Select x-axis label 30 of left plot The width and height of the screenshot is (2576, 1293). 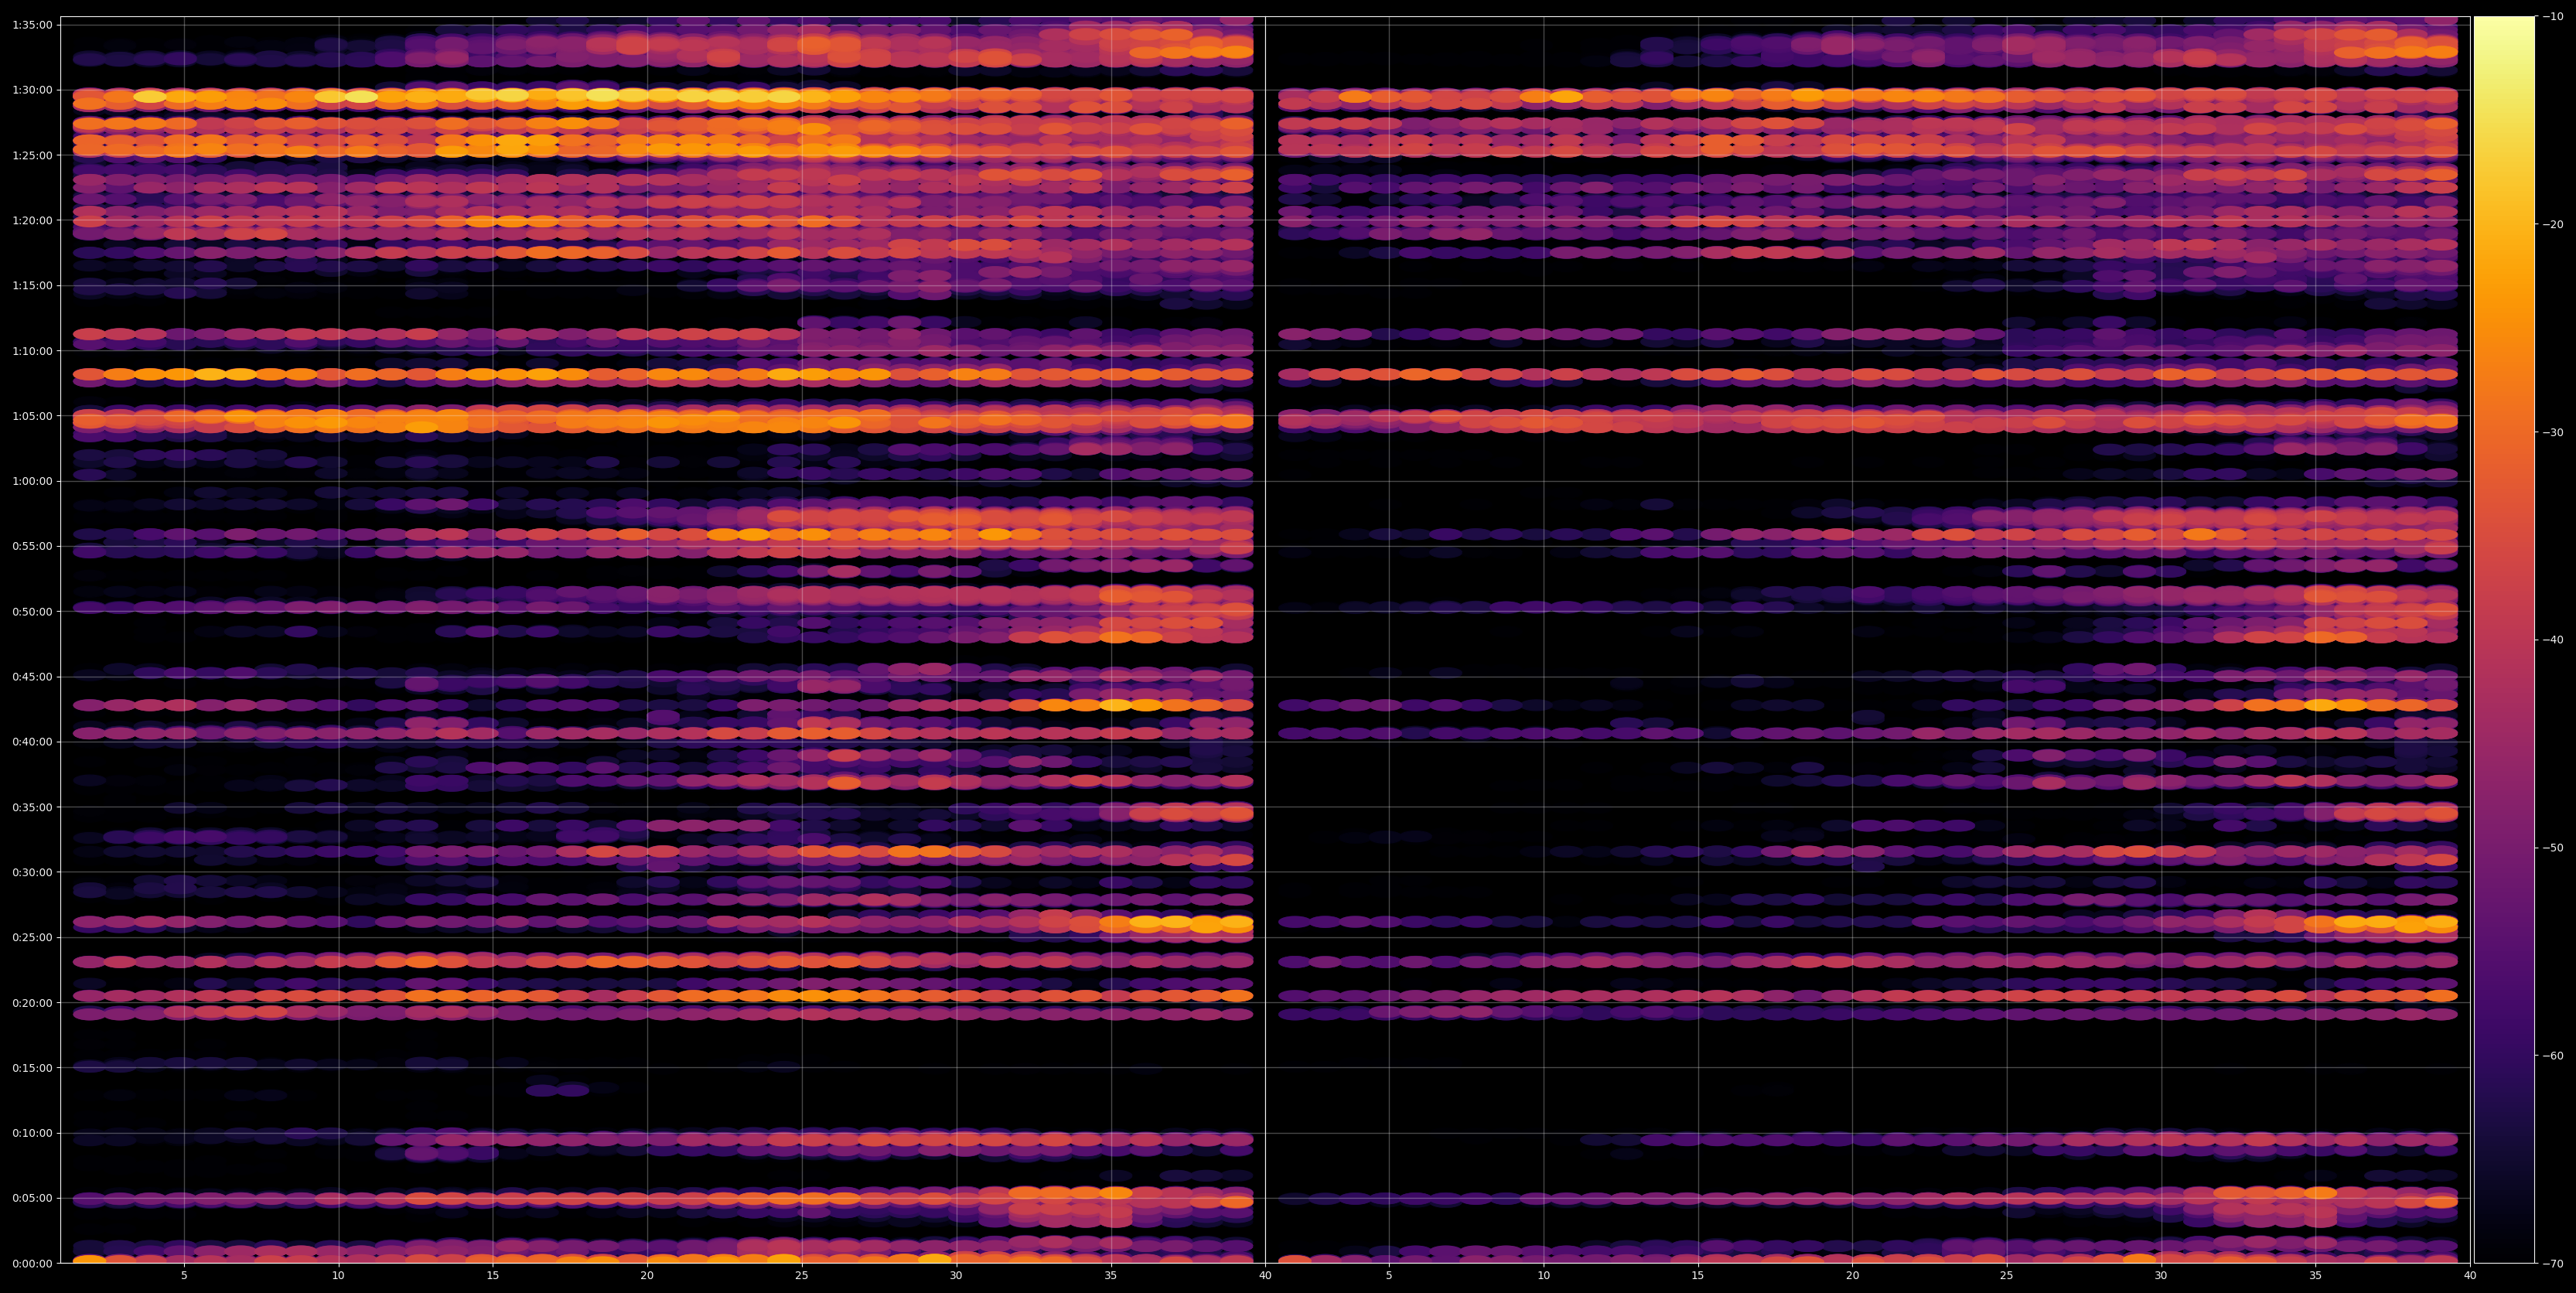[956, 1275]
